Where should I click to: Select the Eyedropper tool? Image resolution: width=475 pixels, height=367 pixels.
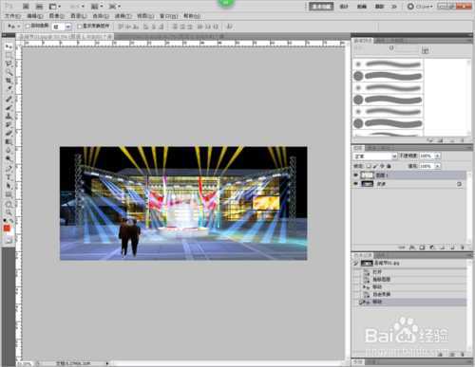[9, 89]
